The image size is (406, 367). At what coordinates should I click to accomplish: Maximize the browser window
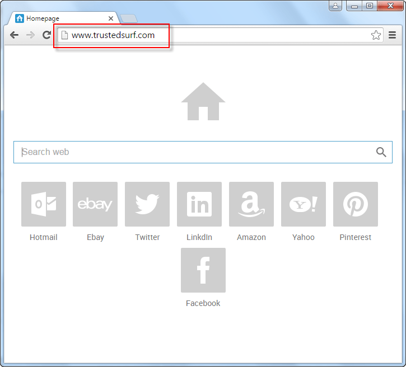pyautogui.click(x=370, y=6)
